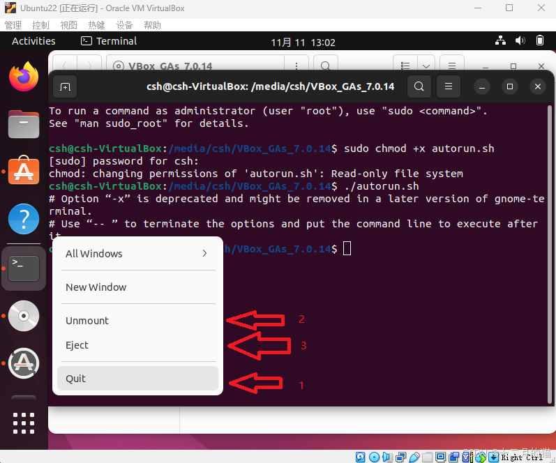The height and width of the screenshot is (463, 556).
Task: Click the VirtualBox hard disk status icon
Action: 360,457
